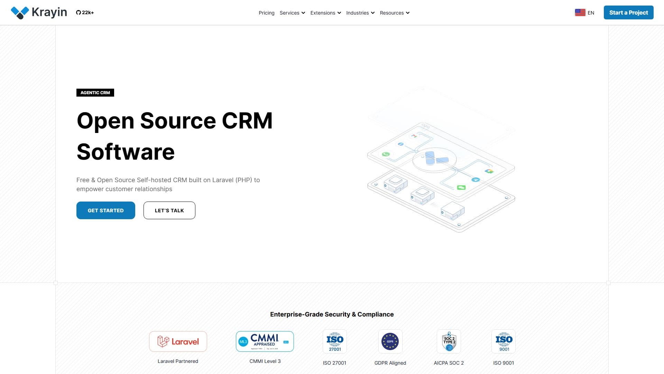Click the CMMI Appraised badge
The image size is (664, 374).
tap(265, 341)
